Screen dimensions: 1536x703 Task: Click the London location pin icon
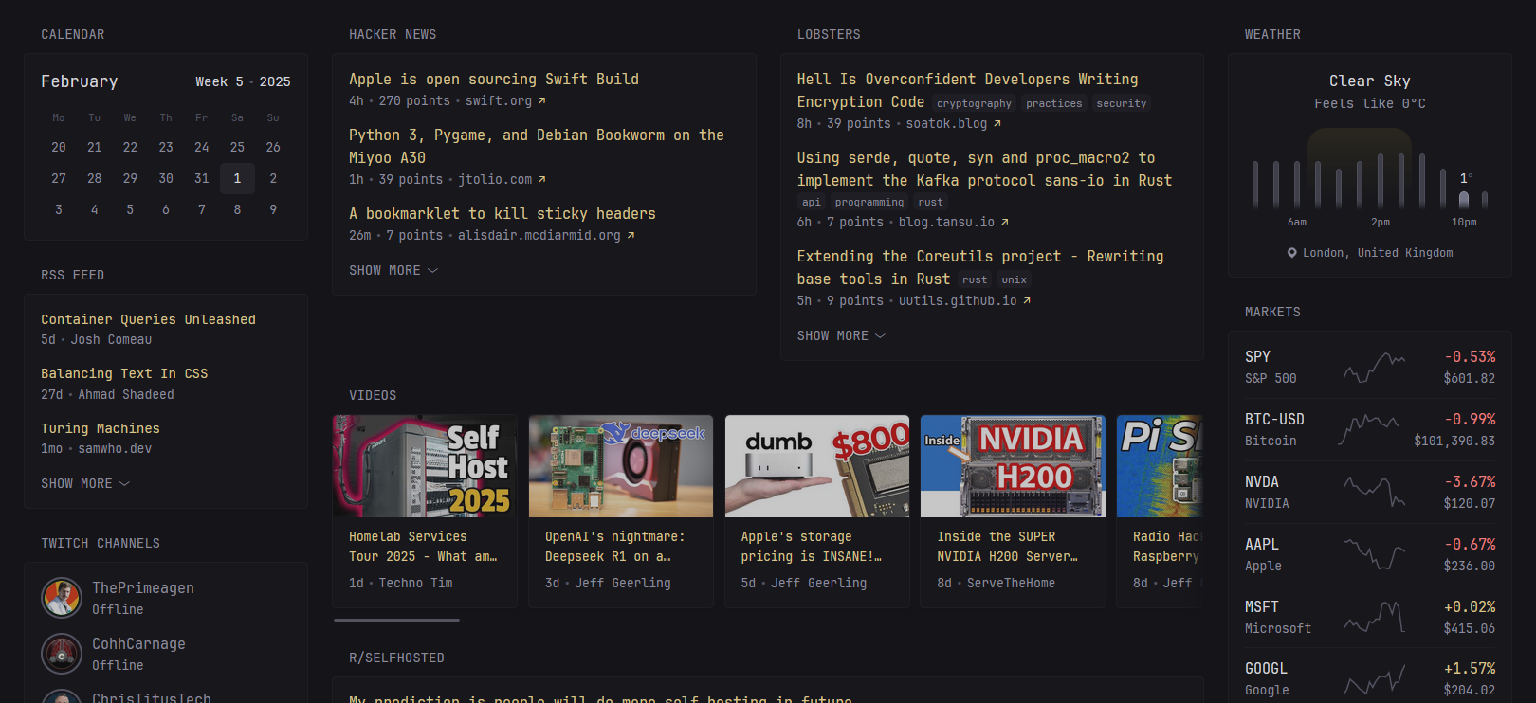tap(1291, 253)
